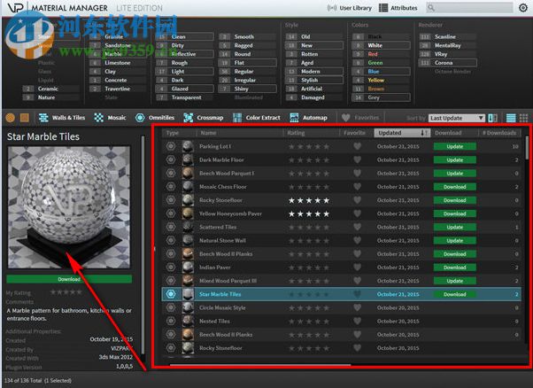Download Star Marble Tiles from the list row

[x=454, y=294]
